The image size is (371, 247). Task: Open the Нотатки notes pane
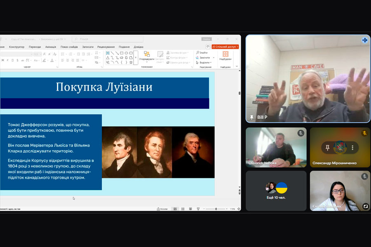click(162, 209)
